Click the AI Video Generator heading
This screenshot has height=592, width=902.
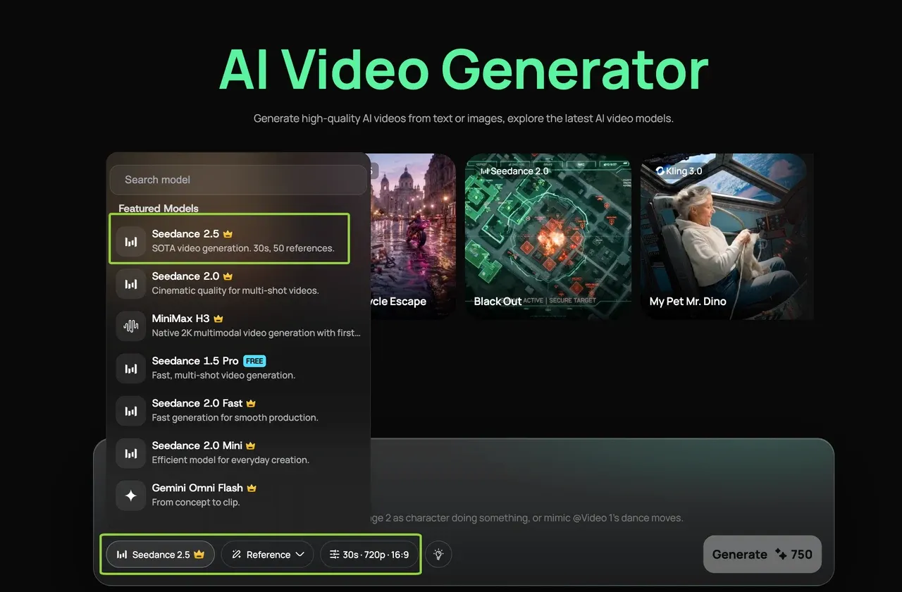tap(464, 70)
